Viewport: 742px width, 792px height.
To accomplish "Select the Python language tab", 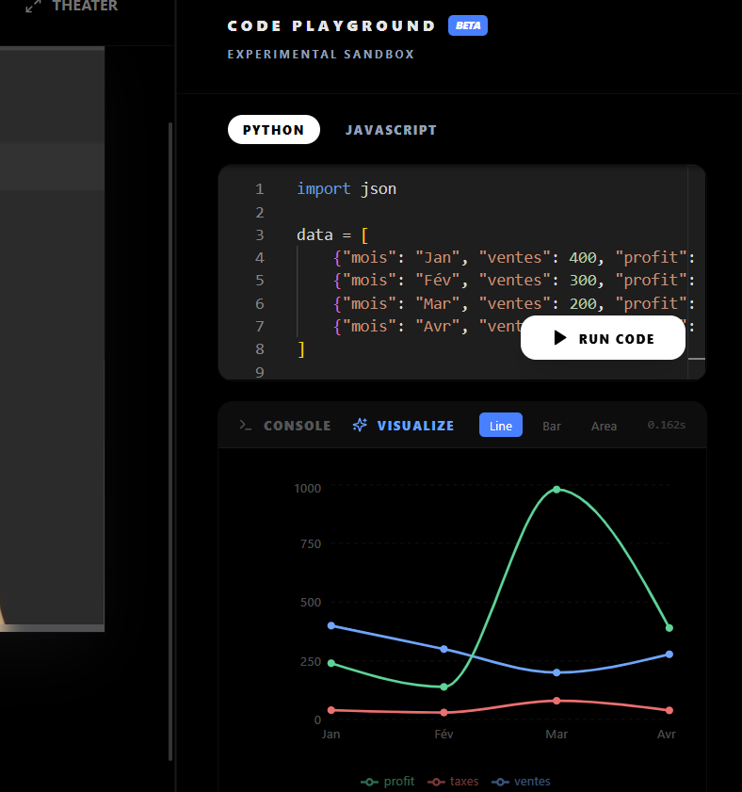I will point(274,130).
